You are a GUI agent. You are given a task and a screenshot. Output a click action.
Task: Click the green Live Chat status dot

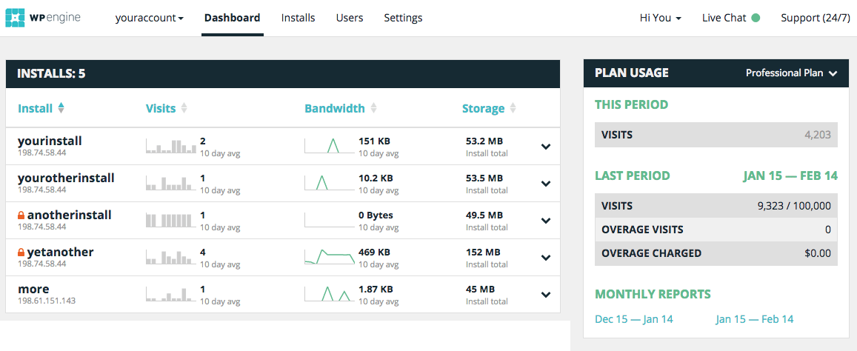756,18
